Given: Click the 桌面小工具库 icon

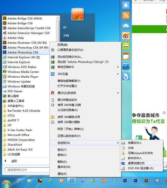Looking at the screenshot, I should tap(4, 101).
